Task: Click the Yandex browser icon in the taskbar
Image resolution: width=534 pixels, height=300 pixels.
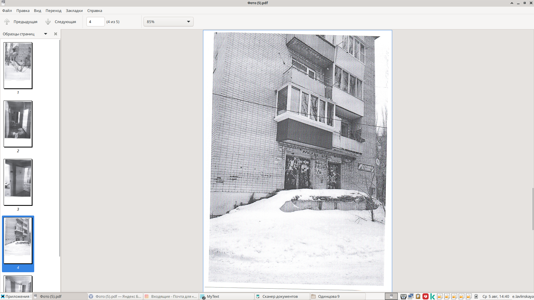Action: tap(91, 296)
